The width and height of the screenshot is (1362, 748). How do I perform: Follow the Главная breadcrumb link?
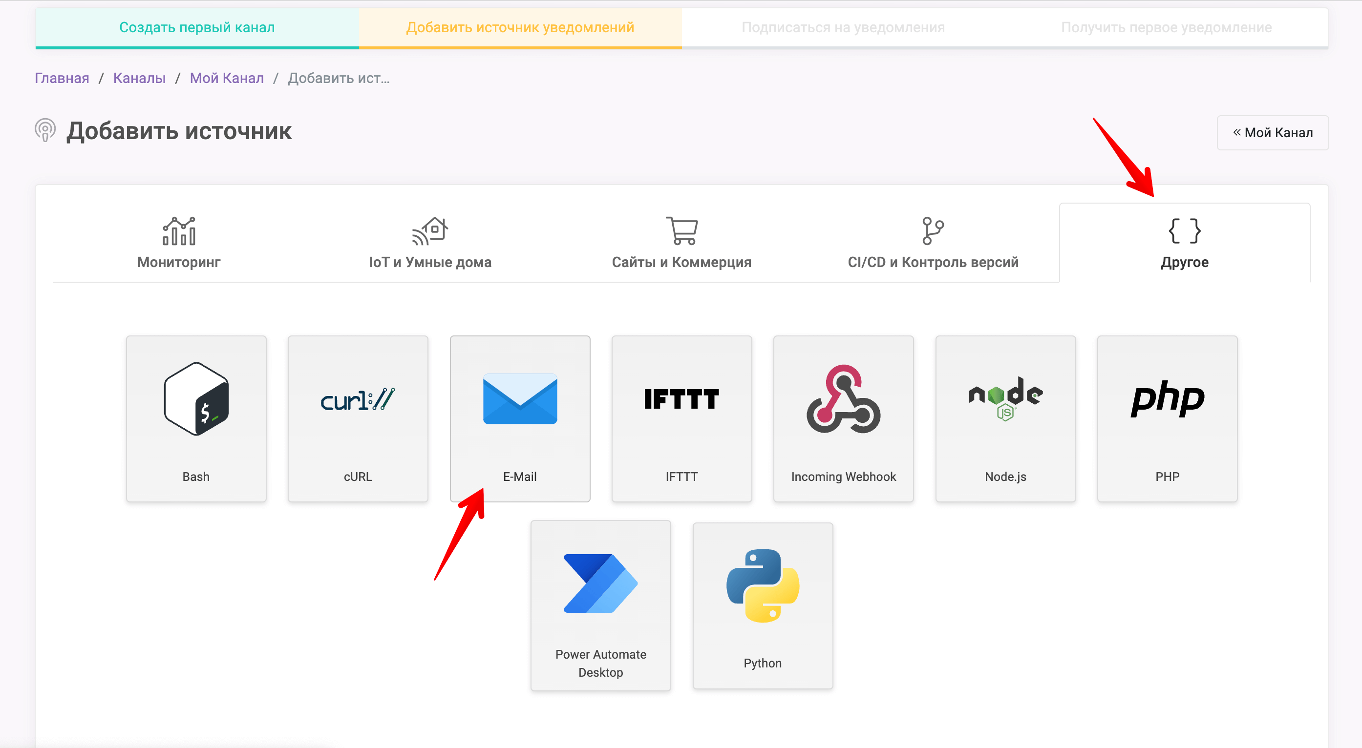62,78
